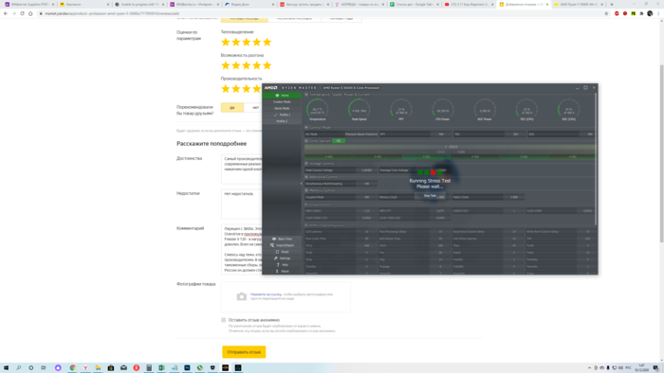Image resolution: width=664 pixels, height=373 pixels.
Task: Collapse the Voltage Controls section
Action: click(x=306, y=204)
